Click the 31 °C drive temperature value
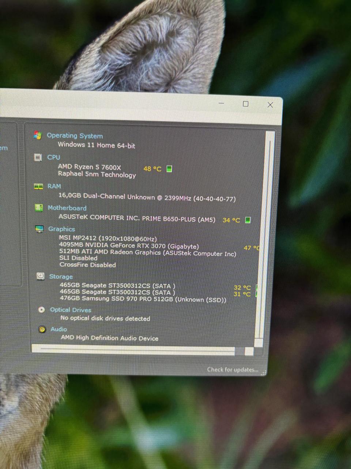 [x=242, y=294]
